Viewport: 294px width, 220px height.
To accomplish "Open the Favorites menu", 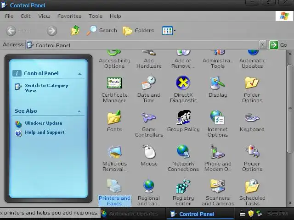I will tap(69, 16).
